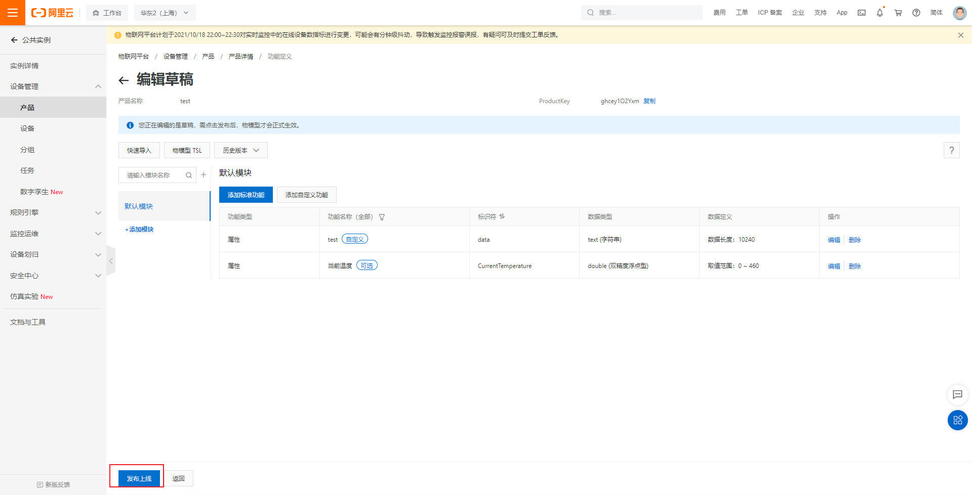This screenshot has height=495, width=972.
Task: Click 添加自定义功能 button
Action: click(x=307, y=195)
